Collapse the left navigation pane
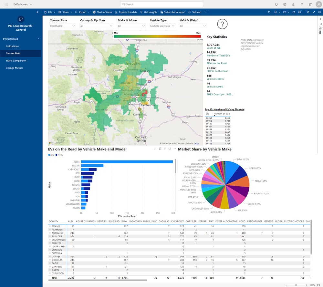Screen dimensions: 323x287 tap(37, 12)
